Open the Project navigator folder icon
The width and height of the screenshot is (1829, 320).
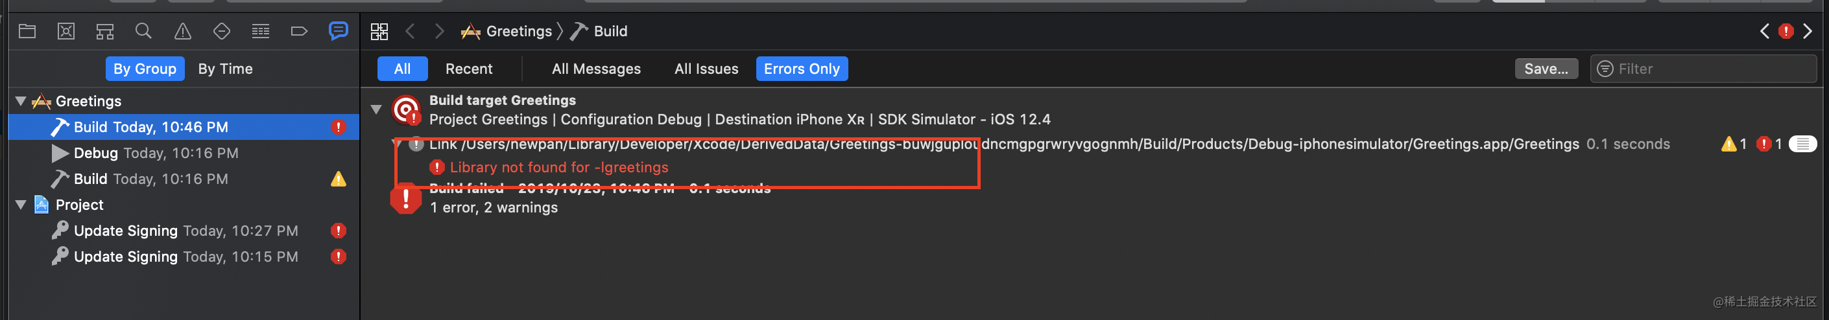pos(27,31)
